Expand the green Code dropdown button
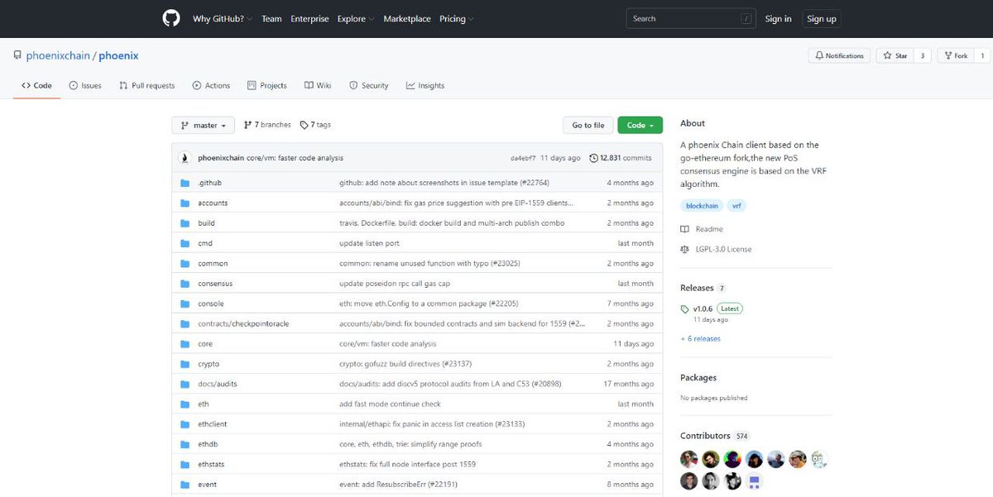Screen dimensions: 993x497 pos(640,126)
